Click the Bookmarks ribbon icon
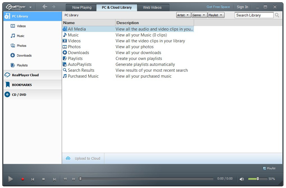The height and width of the screenshot is (188, 286). (8, 85)
